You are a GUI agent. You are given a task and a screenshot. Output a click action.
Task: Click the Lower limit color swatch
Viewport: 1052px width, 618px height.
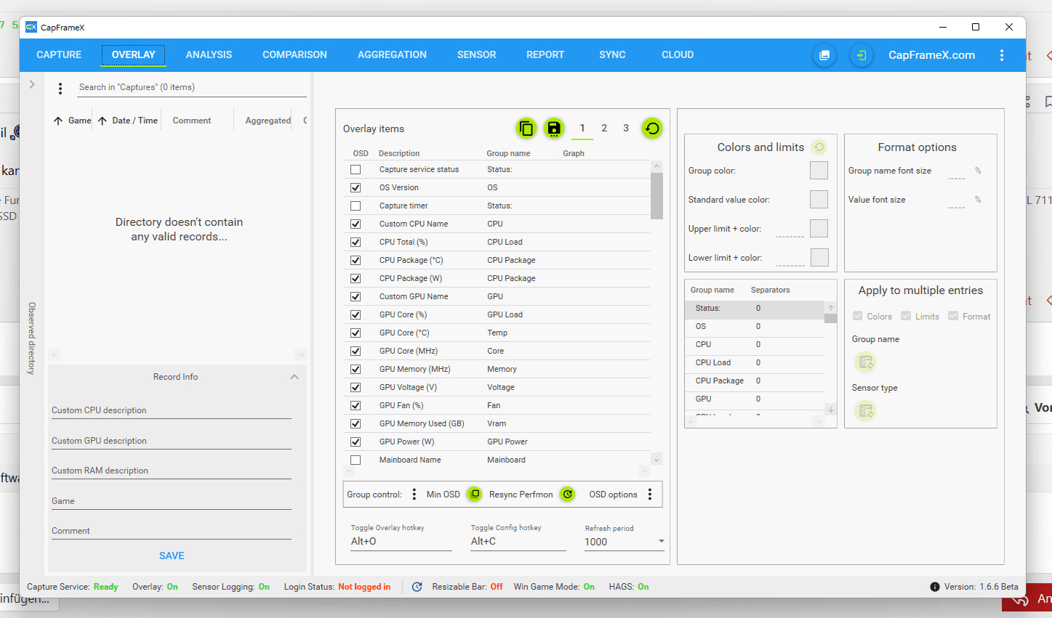pyautogui.click(x=819, y=257)
